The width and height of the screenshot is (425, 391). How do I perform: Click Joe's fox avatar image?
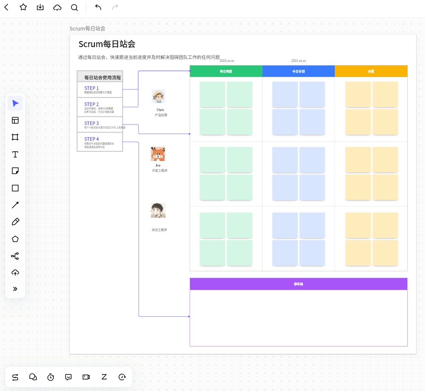pos(158,154)
